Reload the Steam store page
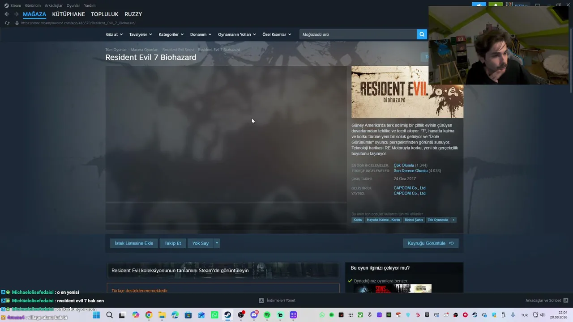 (7, 23)
